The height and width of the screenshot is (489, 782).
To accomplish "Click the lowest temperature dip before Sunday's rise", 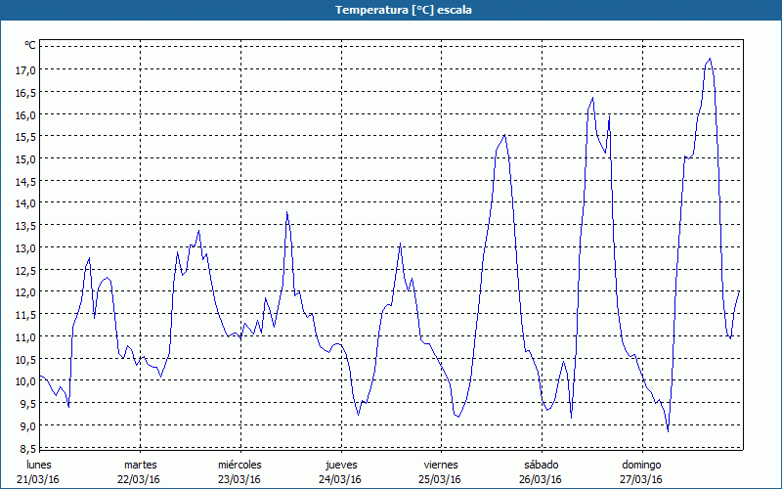I will 668,430.
